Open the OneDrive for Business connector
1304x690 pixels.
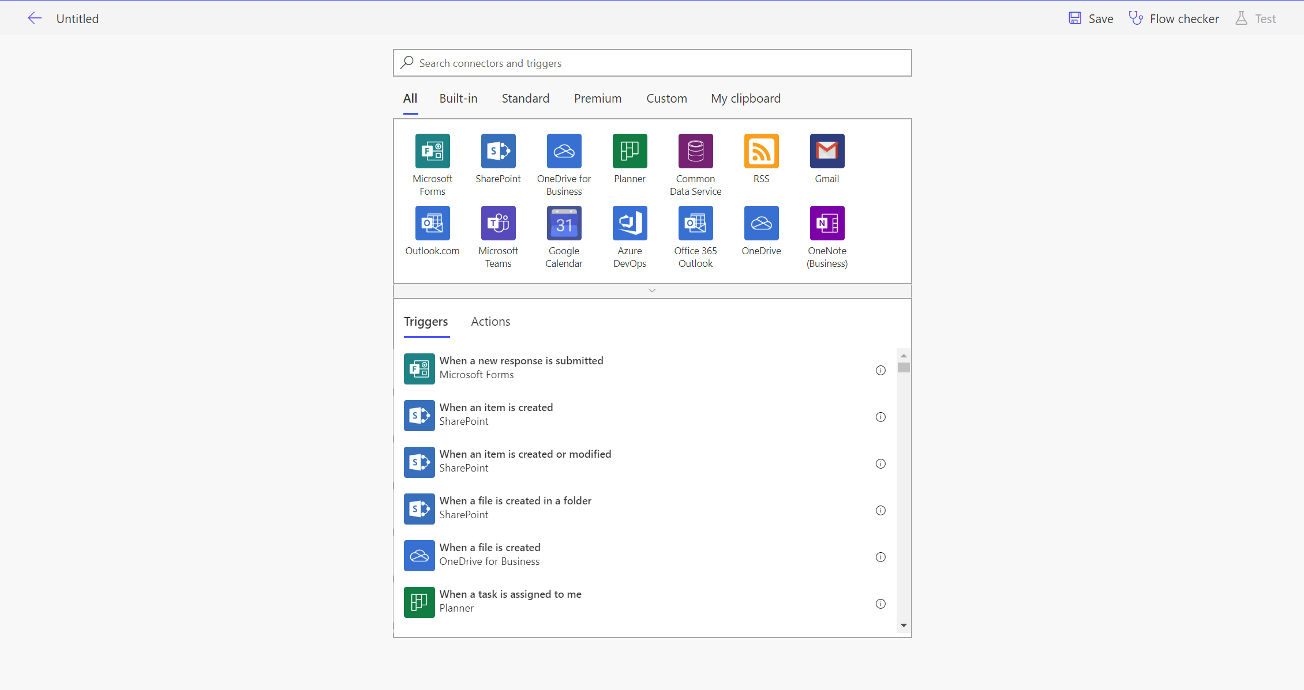click(564, 151)
